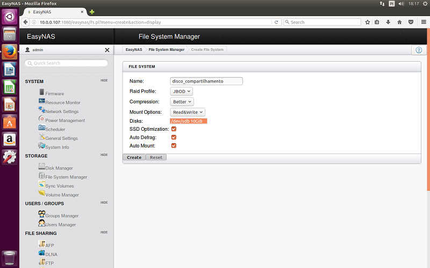430x268 pixels.
Task: Toggle SSD Optimization checkbox
Action: tap(174, 129)
